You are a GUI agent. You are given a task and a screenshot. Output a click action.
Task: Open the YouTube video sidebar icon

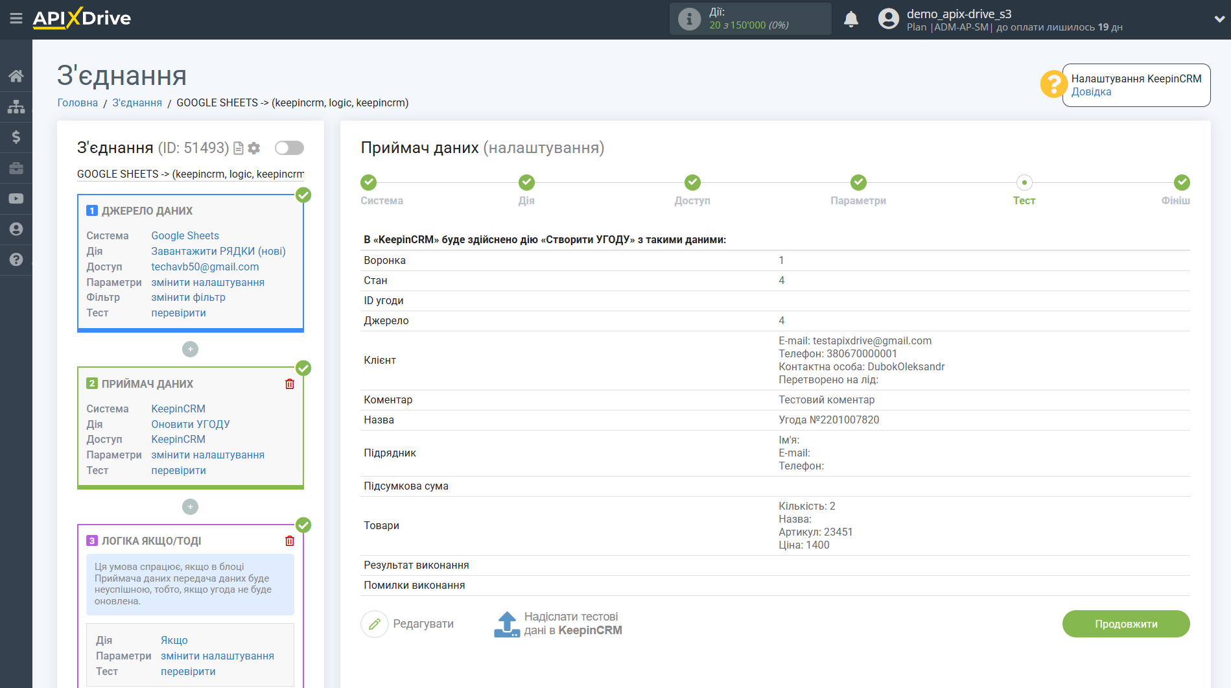tap(16, 198)
